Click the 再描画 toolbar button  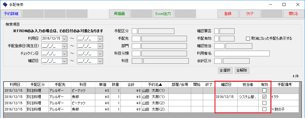[x=120, y=14]
